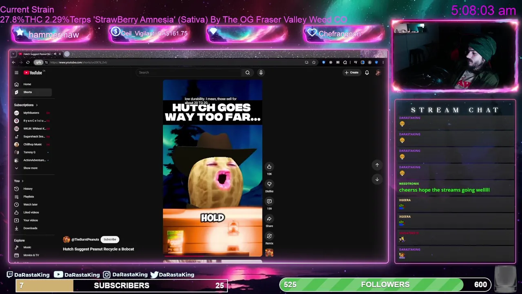Click the Short's progress bar
This screenshot has height=294, width=522.
(212, 256)
